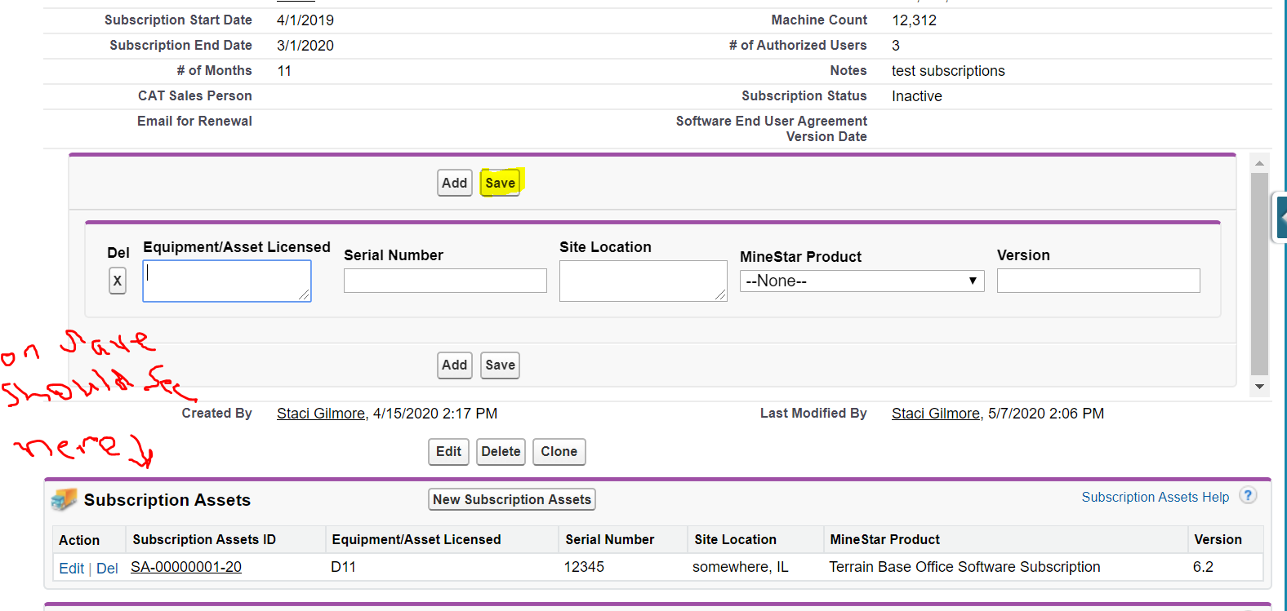Click the top Add button
Viewport: 1287px width, 611px height.
pos(454,183)
